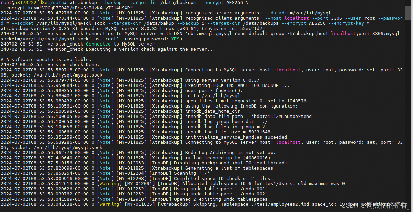This screenshot has width=413, height=212.
Task: Select 'innodb_log_file_size = 50331648' value
Action: (x=228, y=132)
